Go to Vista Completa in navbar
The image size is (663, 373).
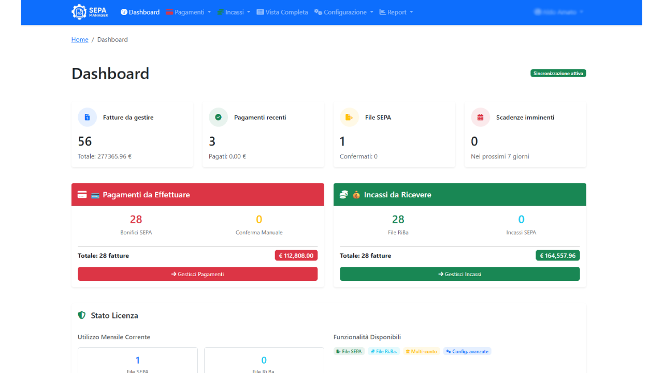282,12
